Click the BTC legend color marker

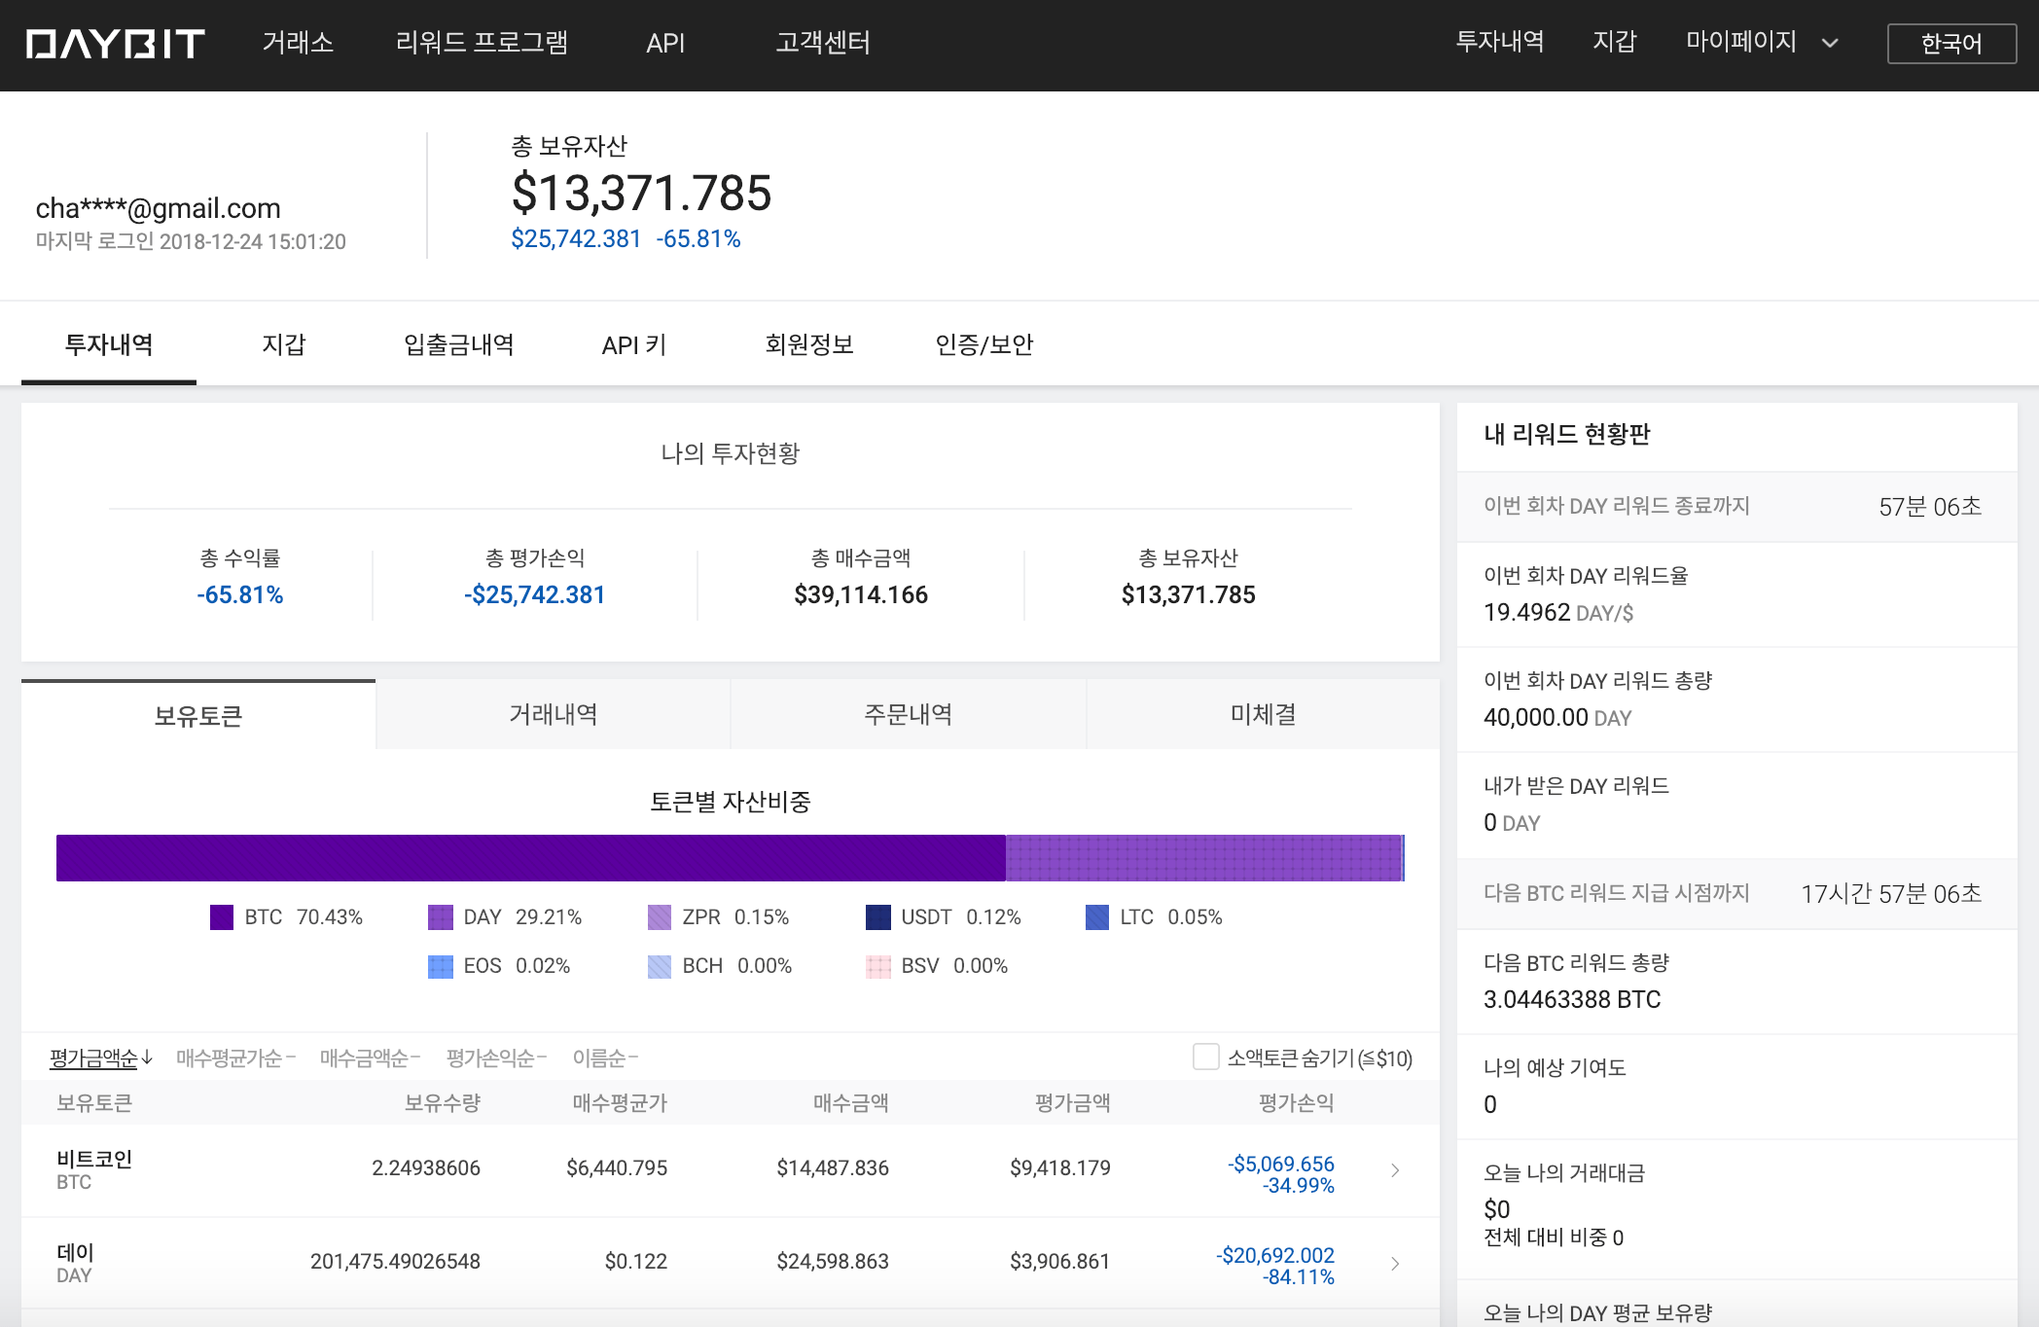coord(221,916)
